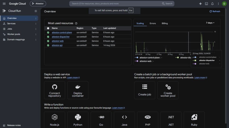Click the Google Cloud logo

coord(17,4)
